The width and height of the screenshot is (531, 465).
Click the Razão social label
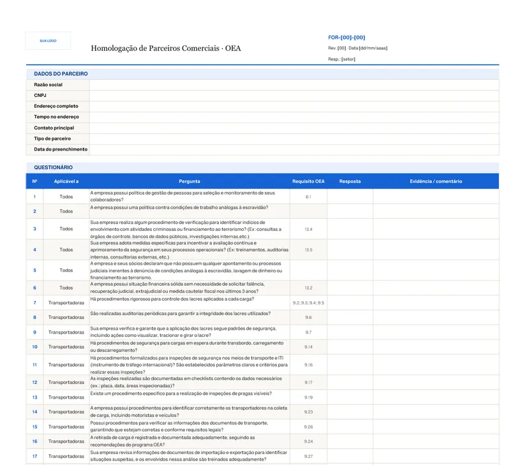pyautogui.click(x=48, y=85)
